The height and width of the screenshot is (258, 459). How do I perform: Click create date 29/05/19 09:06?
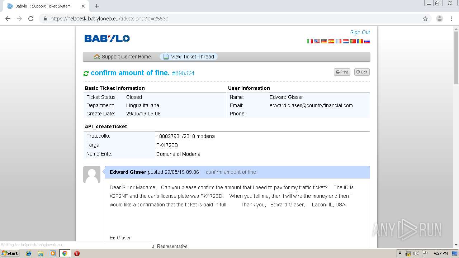[143, 114]
